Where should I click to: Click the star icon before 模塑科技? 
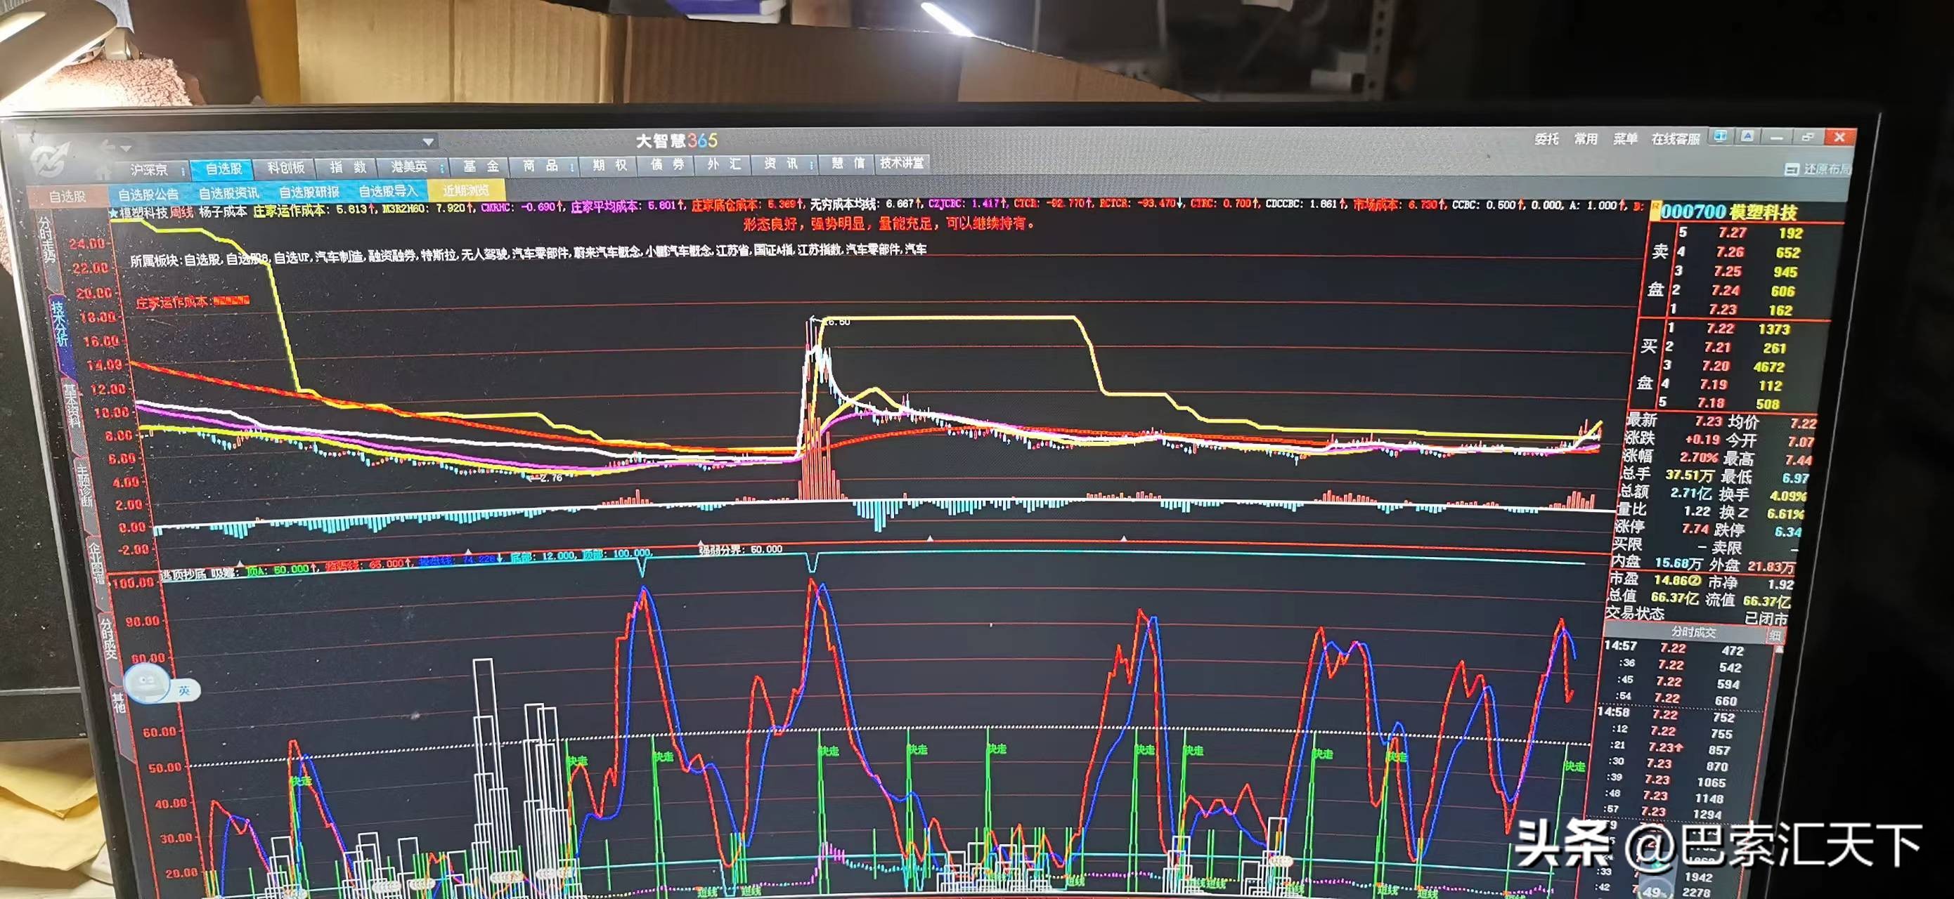point(114,213)
